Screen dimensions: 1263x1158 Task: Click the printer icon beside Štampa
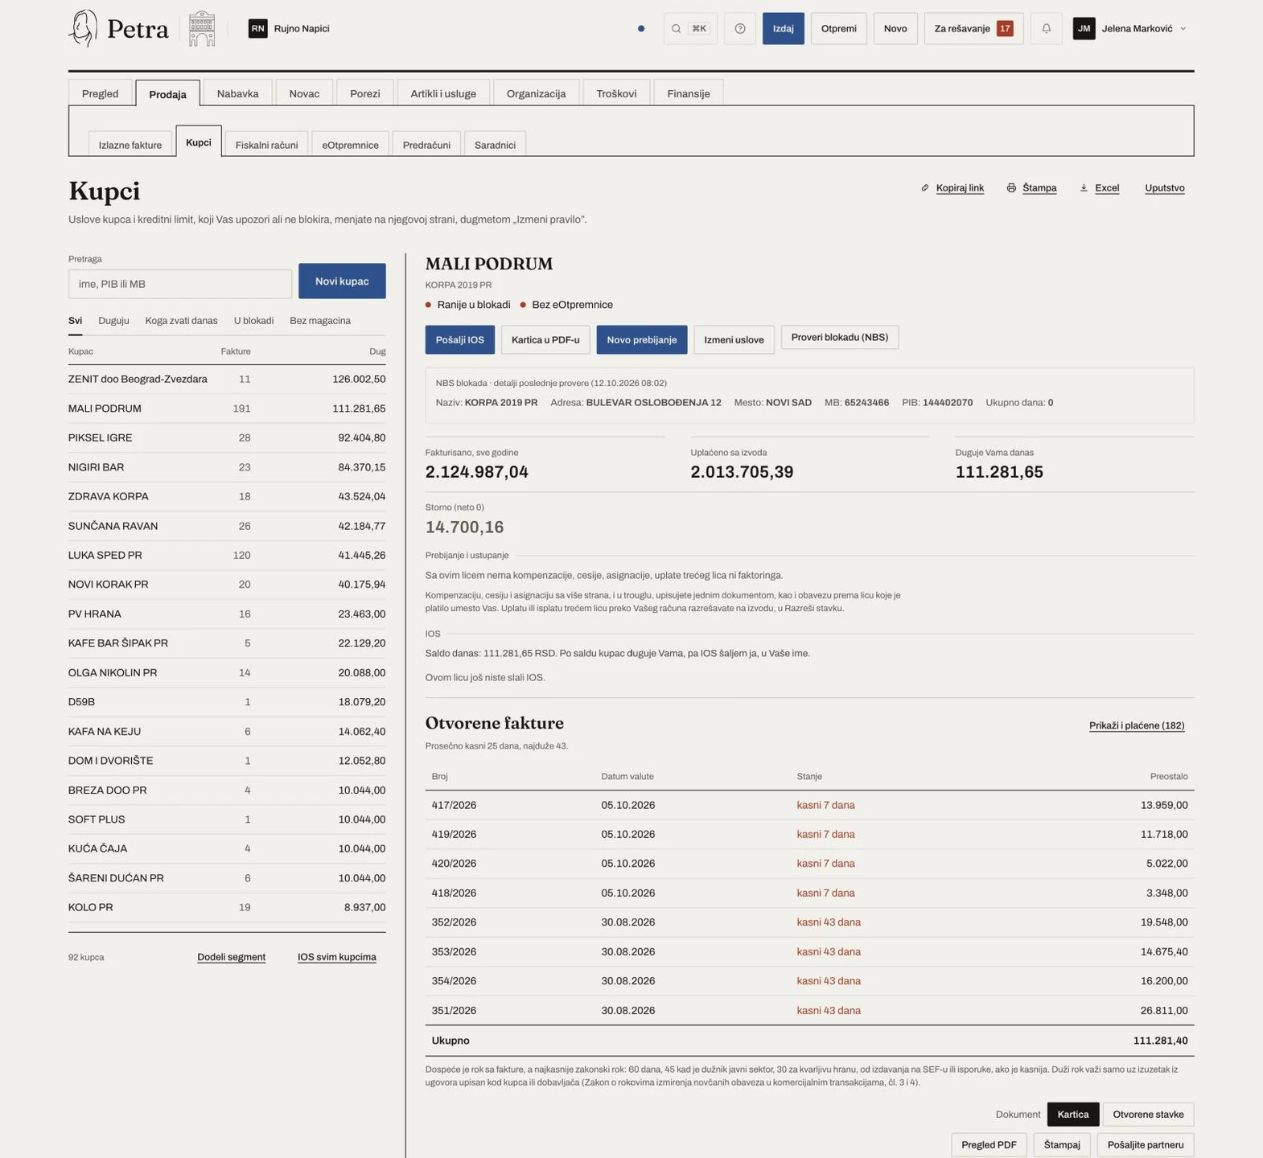[x=1011, y=188]
